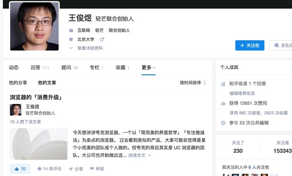Click the male gender symbol icon

[x=102, y=39]
